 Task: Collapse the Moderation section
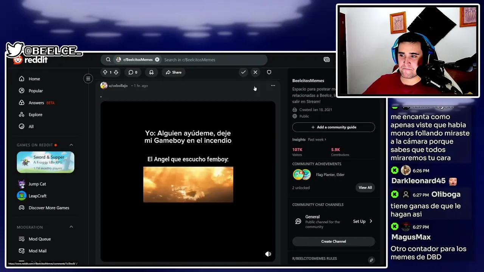coord(71,227)
